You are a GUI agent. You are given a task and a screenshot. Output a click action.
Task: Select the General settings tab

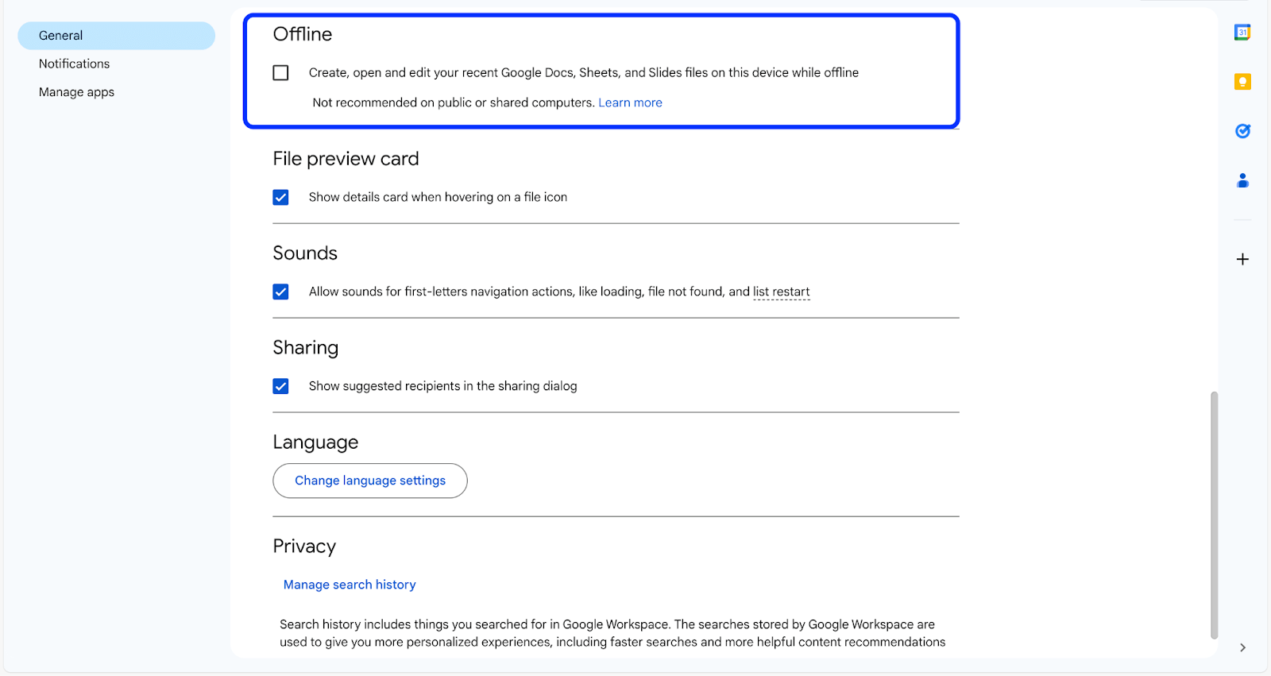[60, 35]
